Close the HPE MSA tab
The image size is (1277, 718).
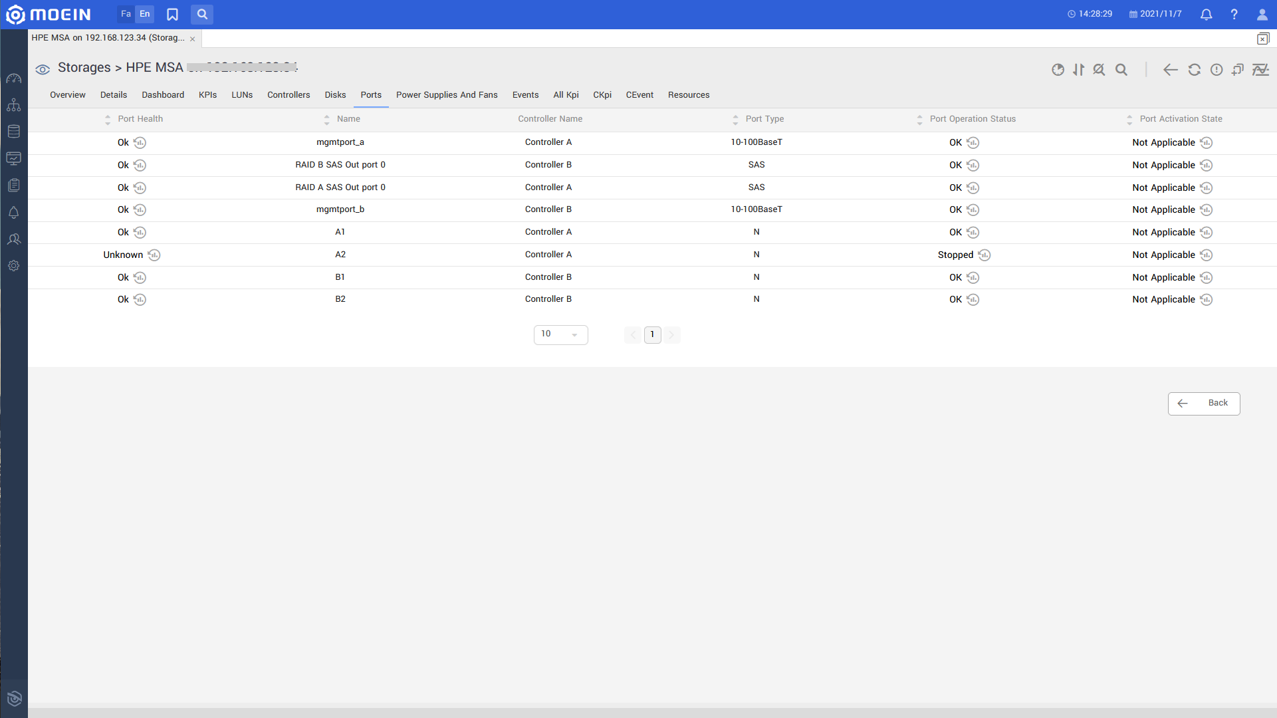pos(193,39)
